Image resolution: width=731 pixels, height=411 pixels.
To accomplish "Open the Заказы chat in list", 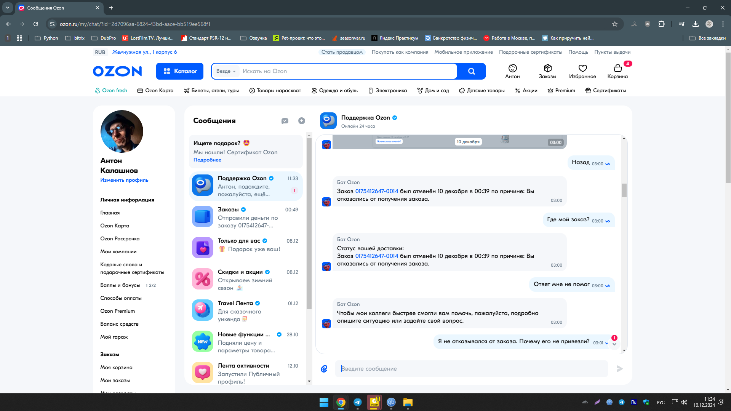I will (x=246, y=217).
